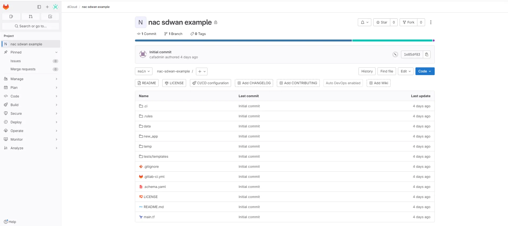Open Issues in the sidebar
The height and width of the screenshot is (226, 508).
point(16,61)
